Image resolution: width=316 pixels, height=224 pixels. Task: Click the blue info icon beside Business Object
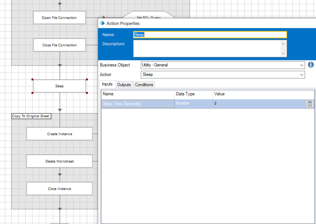click(311, 65)
